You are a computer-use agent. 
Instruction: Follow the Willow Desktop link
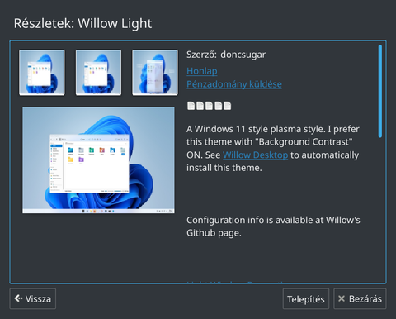tap(255, 155)
